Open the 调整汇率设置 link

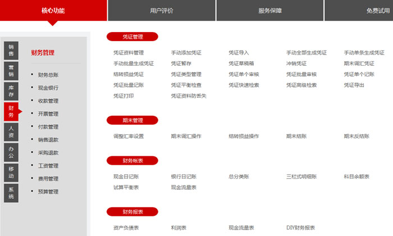pyautogui.click(x=129, y=136)
